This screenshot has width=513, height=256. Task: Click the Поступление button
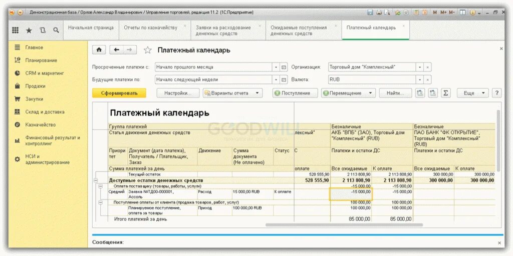[296, 93]
